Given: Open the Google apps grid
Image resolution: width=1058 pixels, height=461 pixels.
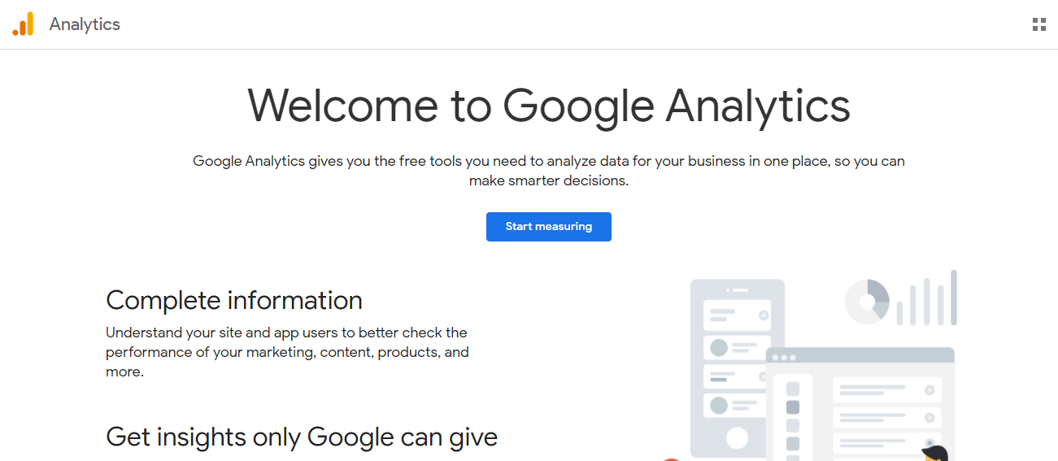Looking at the screenshot, I should pos(1038,24).
